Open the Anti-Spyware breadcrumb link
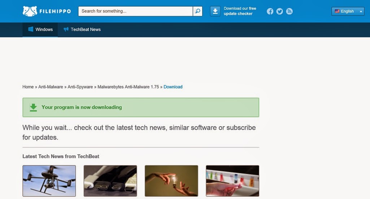Image resolution: width=370 pixels, height=199 pixels. [80, 87]
